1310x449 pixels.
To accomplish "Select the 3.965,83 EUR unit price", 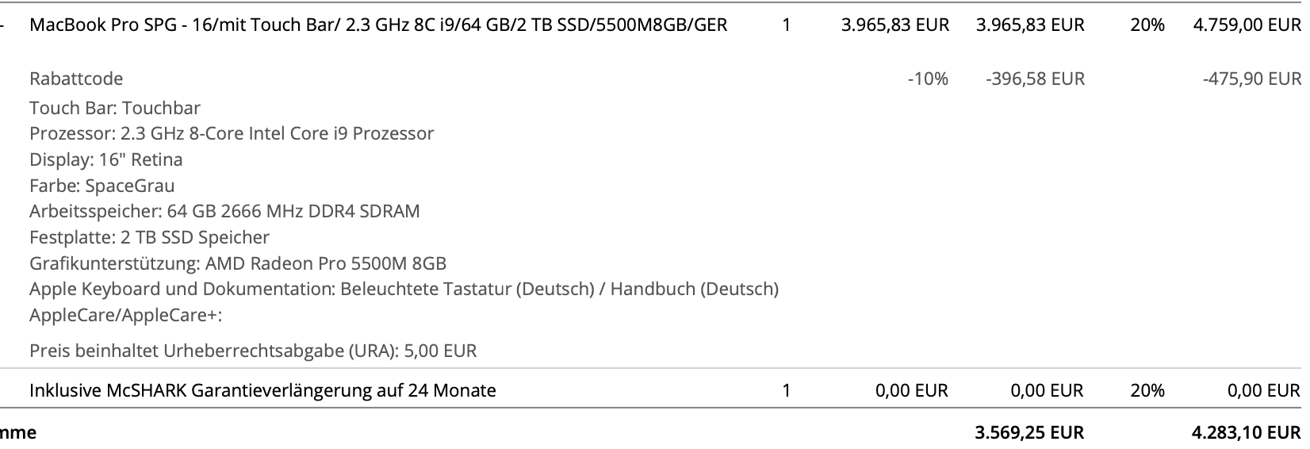I will tap(895, 25).
